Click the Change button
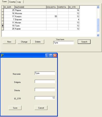The height and width of the screenshot is (117, 102). [24, 42]
